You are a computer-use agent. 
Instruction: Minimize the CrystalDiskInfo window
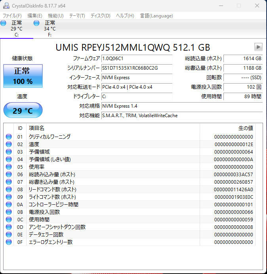click(x=221, y=6)
